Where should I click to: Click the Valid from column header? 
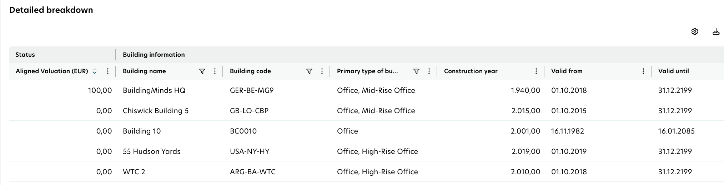coord(567,71)
